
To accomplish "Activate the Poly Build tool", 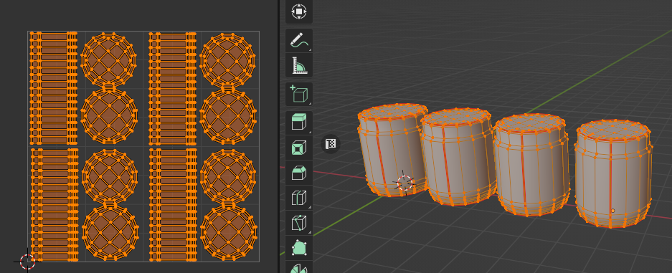I will (299, 247).
